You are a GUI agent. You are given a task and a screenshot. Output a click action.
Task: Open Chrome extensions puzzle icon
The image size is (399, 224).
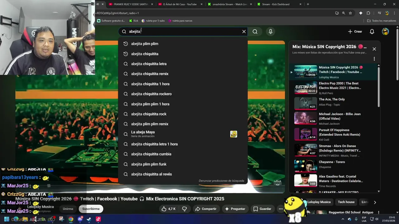368,13
